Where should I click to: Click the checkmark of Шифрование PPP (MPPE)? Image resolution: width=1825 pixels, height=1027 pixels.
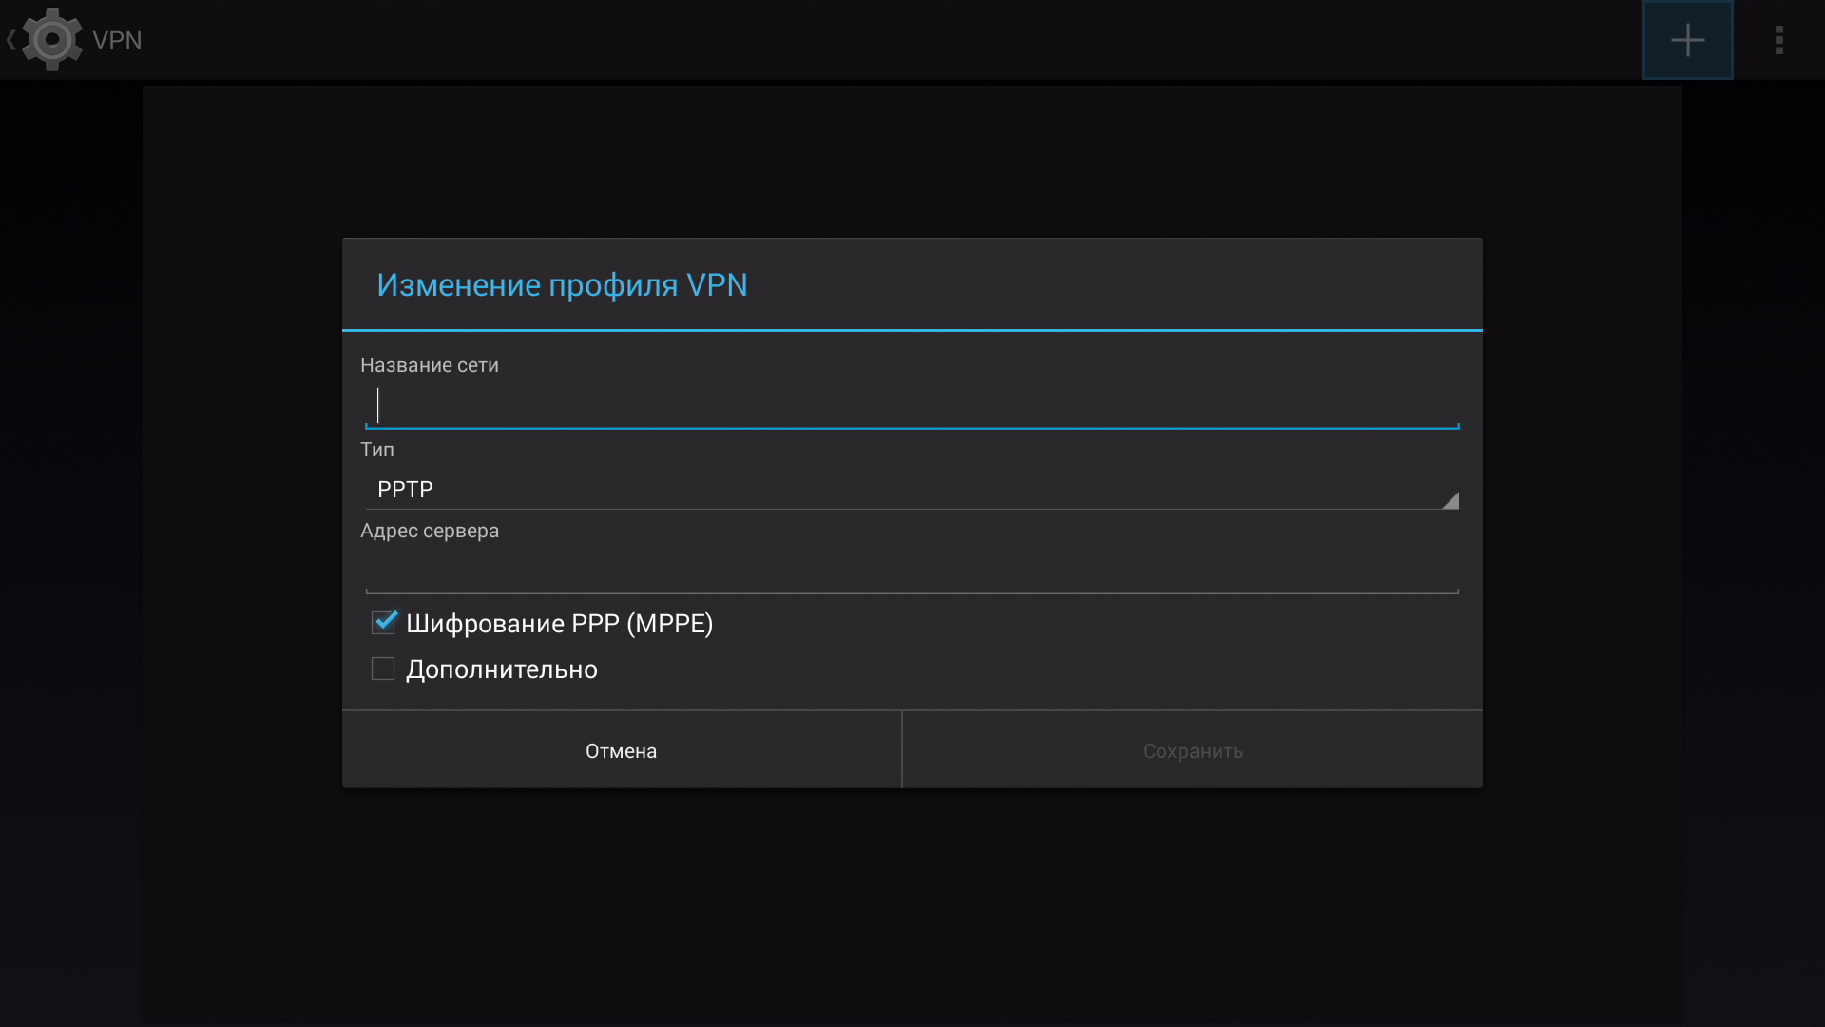pyautogui.click(x=383, y=623)
